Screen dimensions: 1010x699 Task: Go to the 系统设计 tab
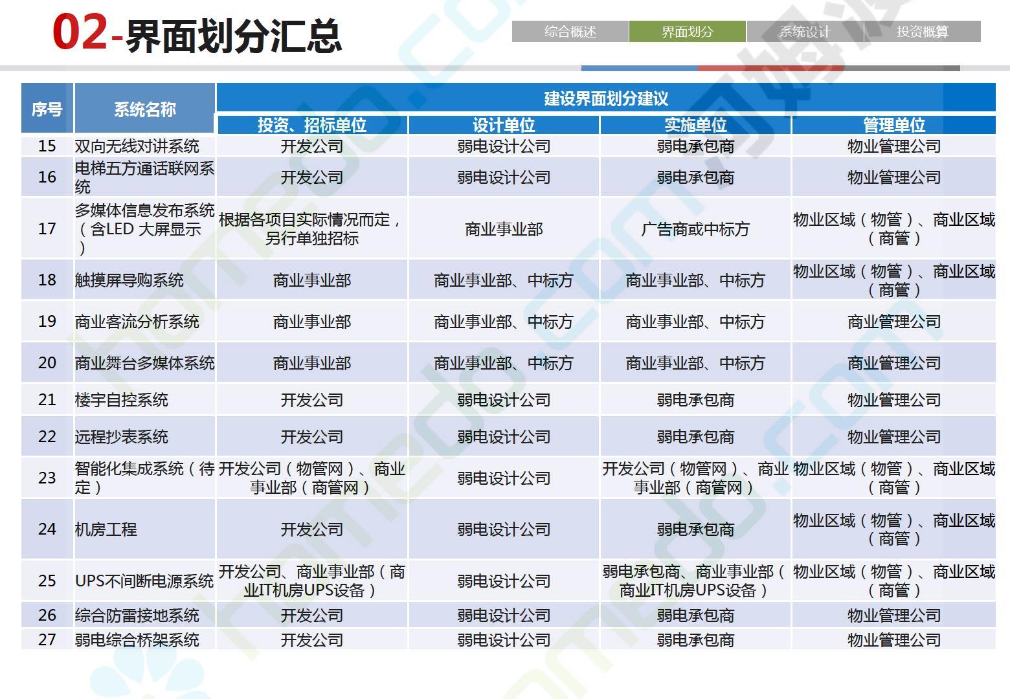tap(805, 32)
